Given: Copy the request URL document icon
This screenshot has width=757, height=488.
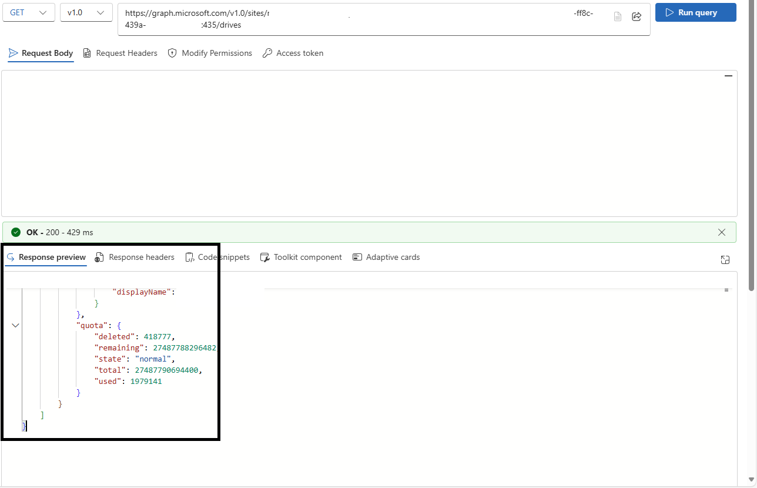Looking at the screenshot, I should [x=617, y=16].
